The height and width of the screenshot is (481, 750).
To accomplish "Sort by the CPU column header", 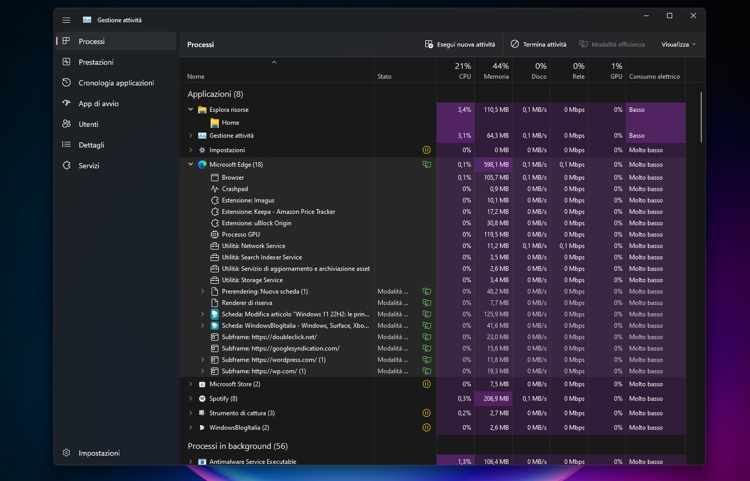I will click(455, 70).
